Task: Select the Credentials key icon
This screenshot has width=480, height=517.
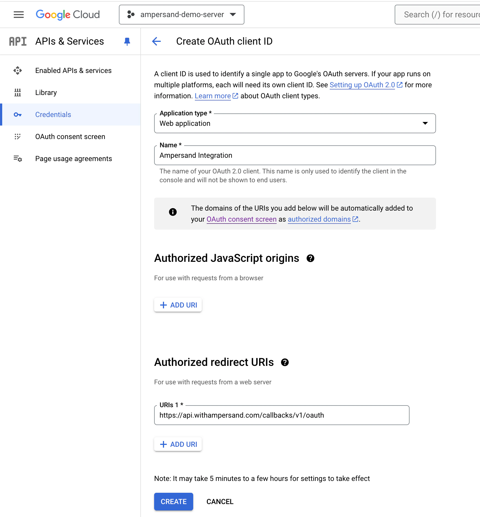Action: click(x=18, y=115)
